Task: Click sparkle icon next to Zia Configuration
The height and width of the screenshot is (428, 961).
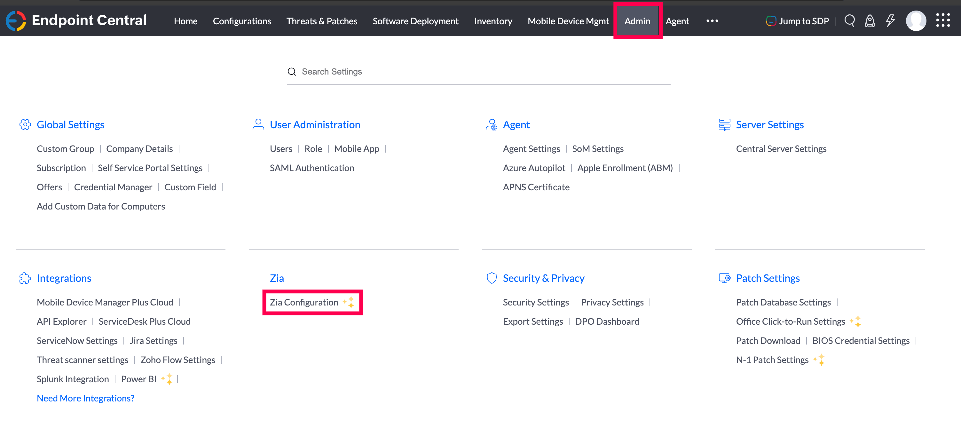Action: 349,302
